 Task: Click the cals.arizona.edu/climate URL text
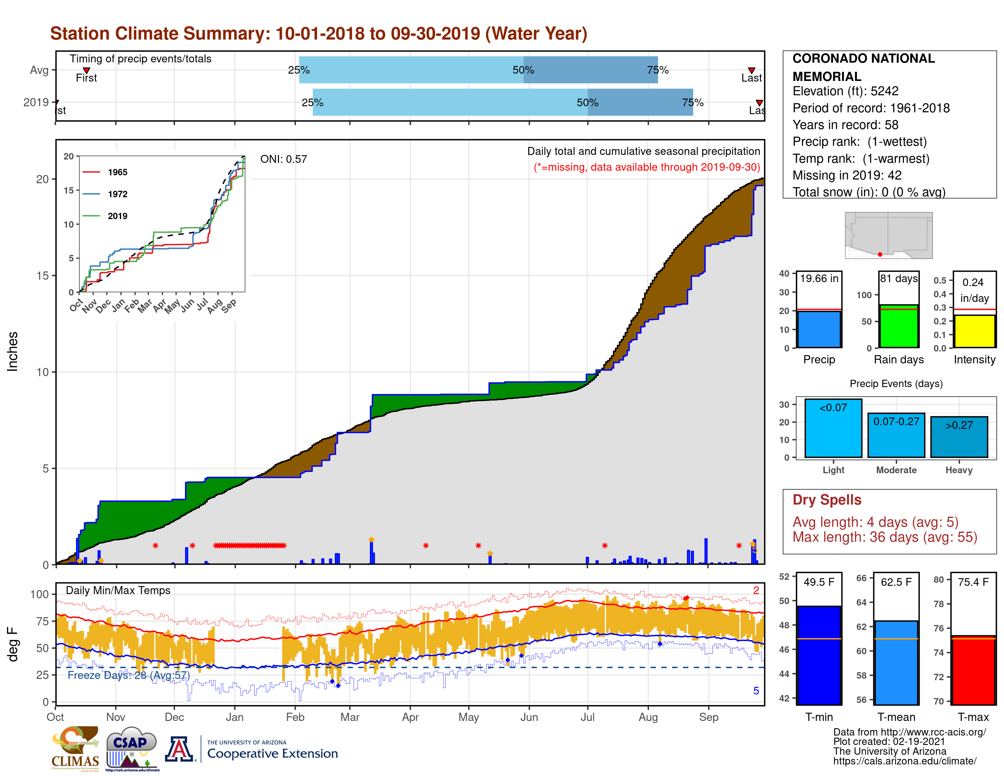tap(905, 761)
